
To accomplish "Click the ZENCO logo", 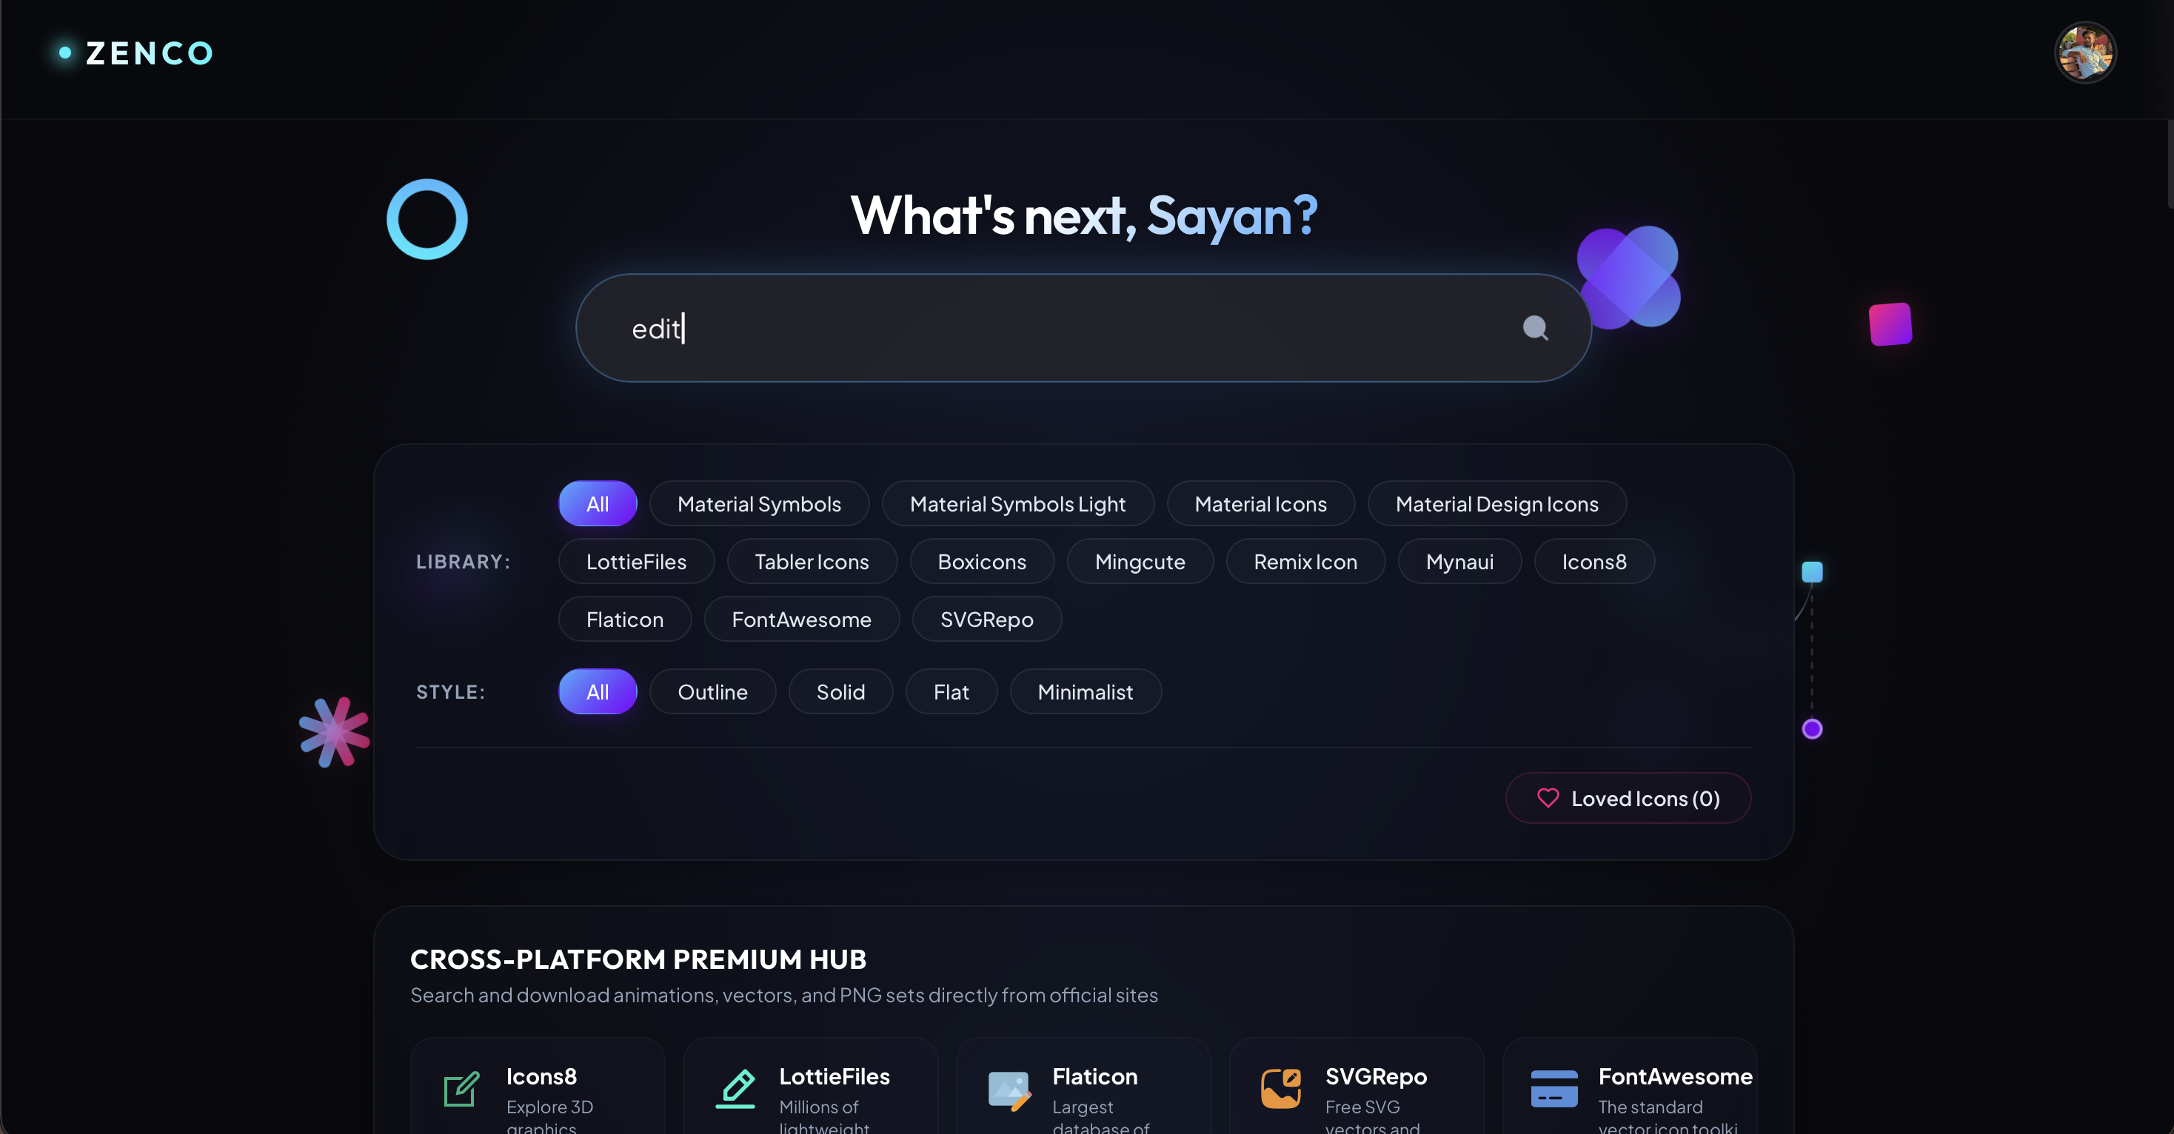I will (136, 53).
